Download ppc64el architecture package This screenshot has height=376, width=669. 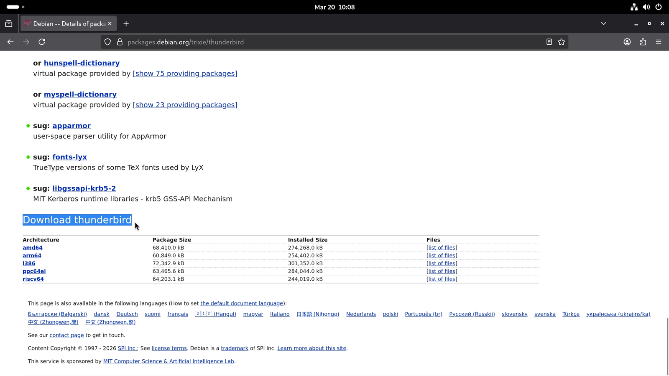click(34, 271)
